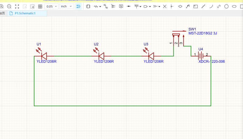Image resolution: width=243 pixels, height=139 pixels.
Task: Select the straight line drawing tool
Action: [203, 6]
